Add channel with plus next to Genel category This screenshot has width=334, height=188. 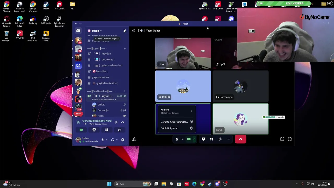tap(125, 49)
